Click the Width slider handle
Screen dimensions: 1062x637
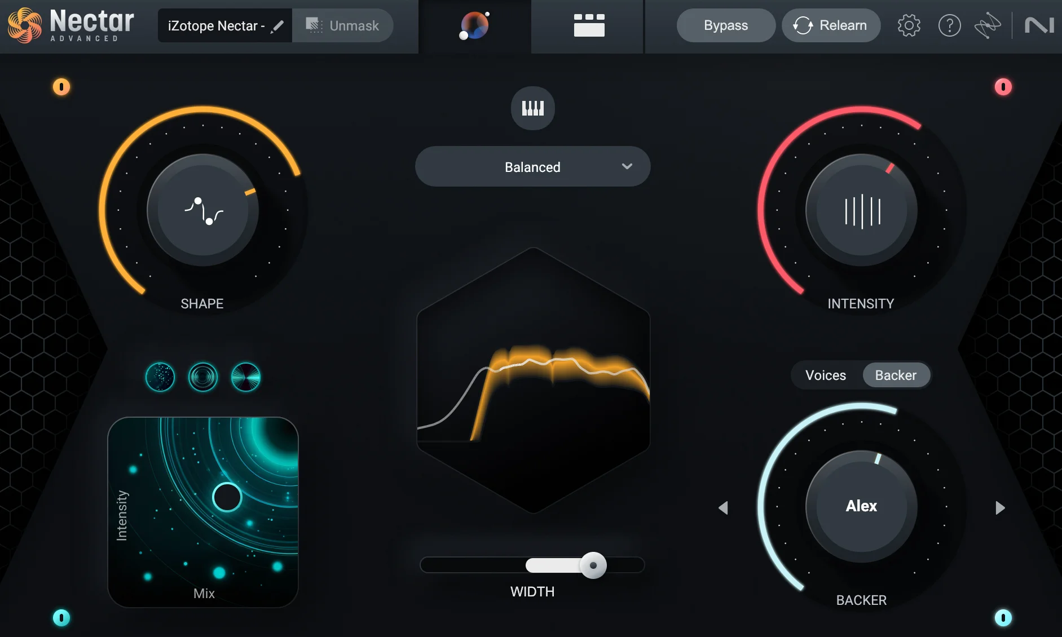pyautogui.click(x=593, y=565)
